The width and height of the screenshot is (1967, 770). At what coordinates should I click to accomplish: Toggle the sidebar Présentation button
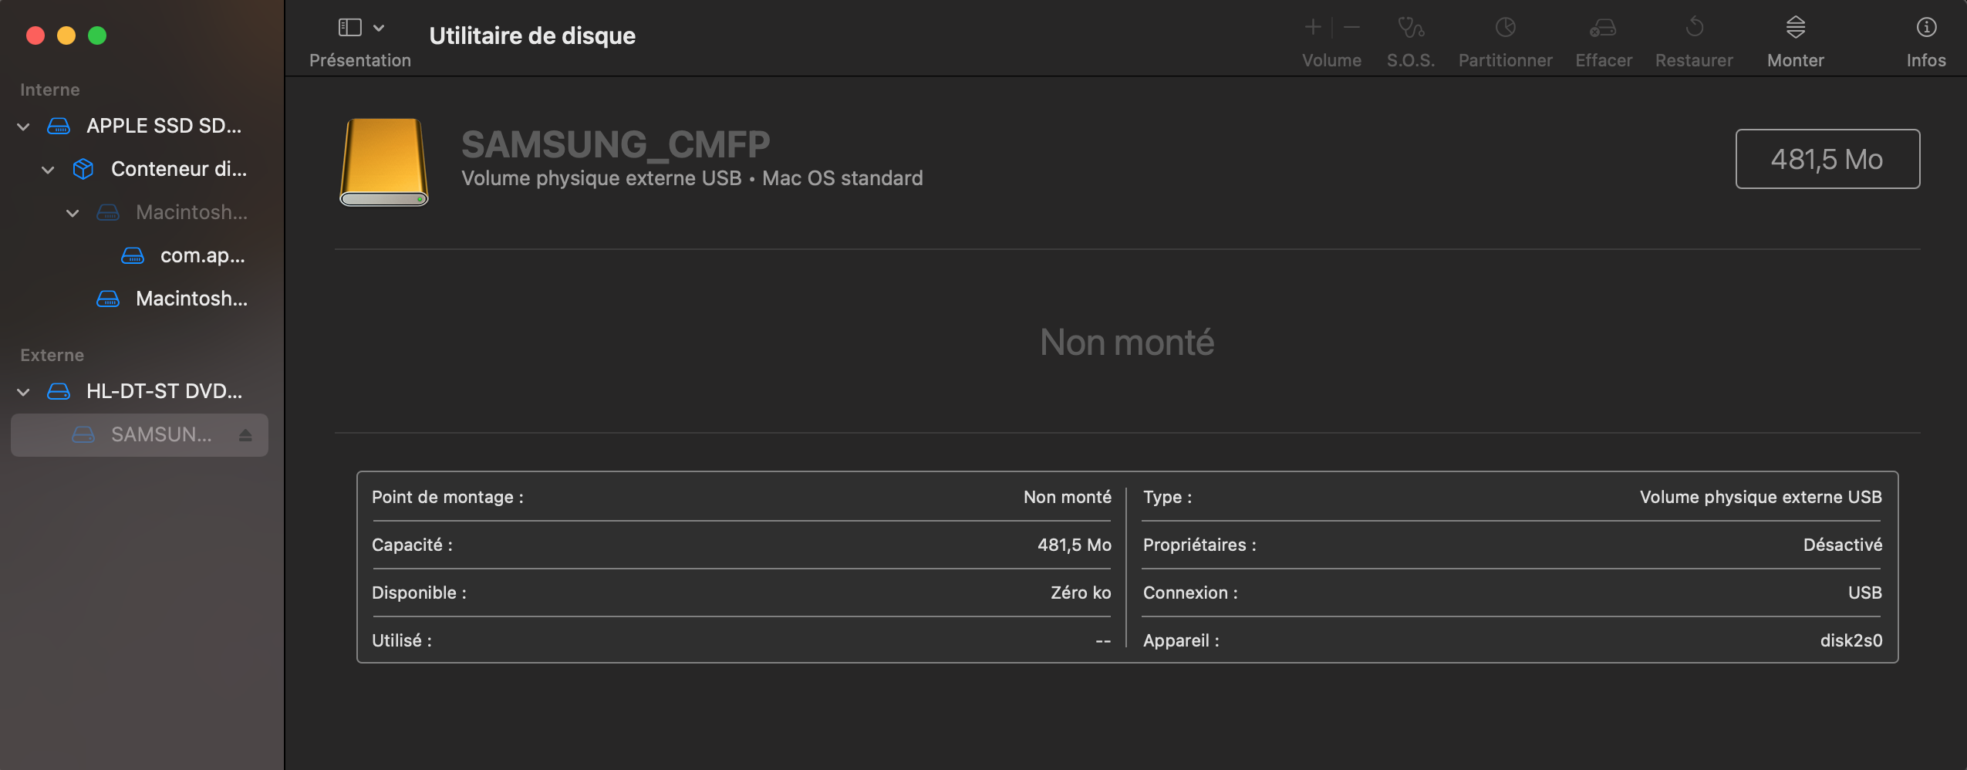[349, 28]
